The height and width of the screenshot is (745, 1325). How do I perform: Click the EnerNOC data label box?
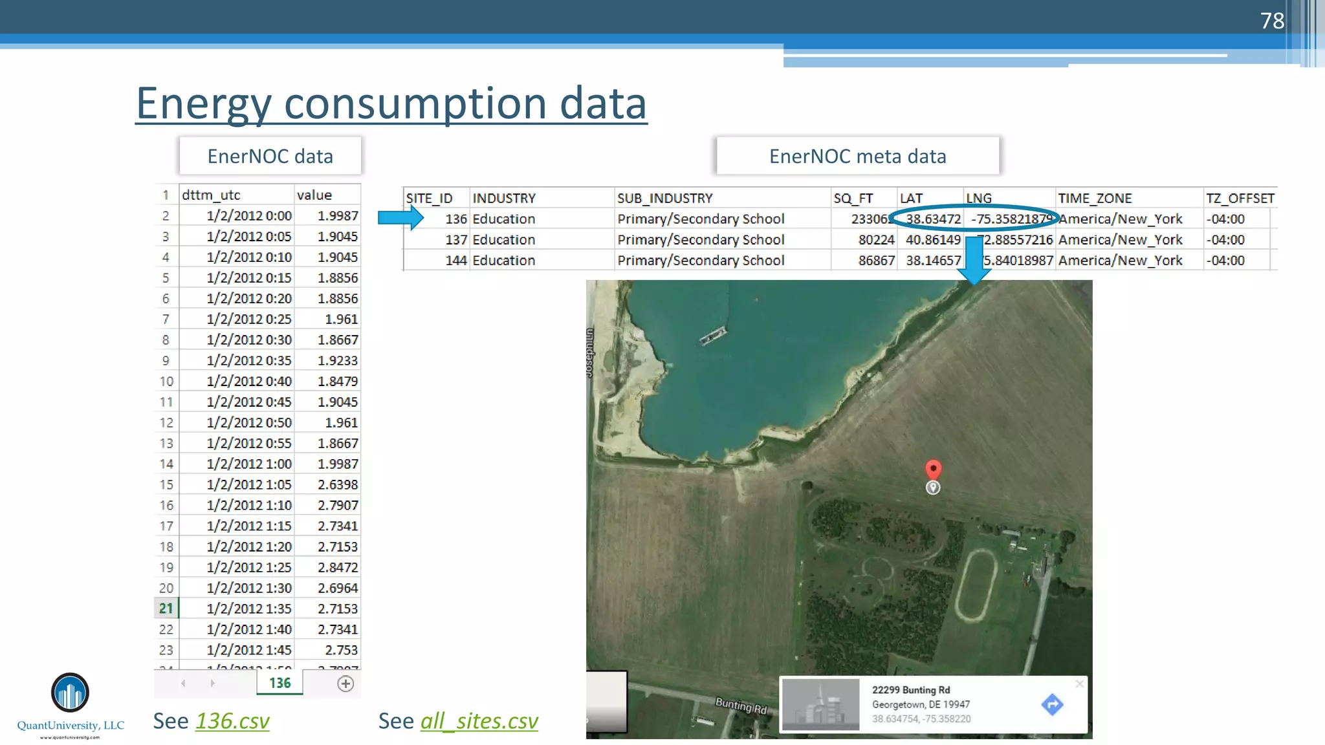click(270, 156)
